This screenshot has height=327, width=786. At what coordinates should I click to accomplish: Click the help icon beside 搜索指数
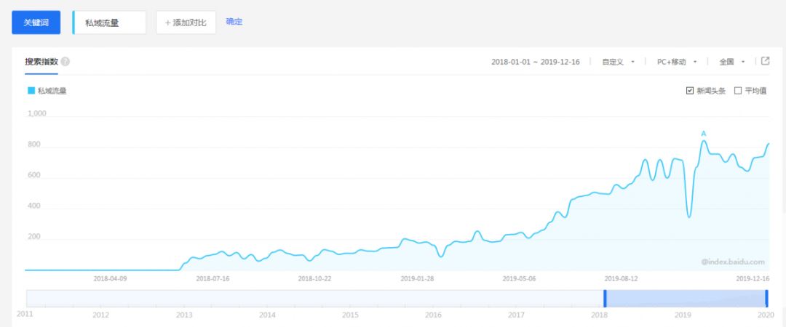[65, 62]
